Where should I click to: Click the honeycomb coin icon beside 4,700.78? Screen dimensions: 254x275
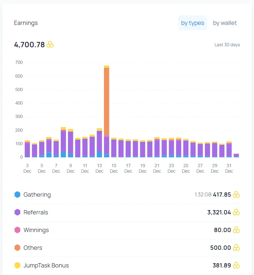tap(50, 44)
